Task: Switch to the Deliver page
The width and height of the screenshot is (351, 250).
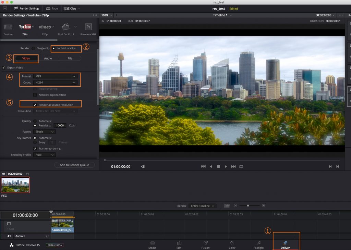Action: point(285,245)
